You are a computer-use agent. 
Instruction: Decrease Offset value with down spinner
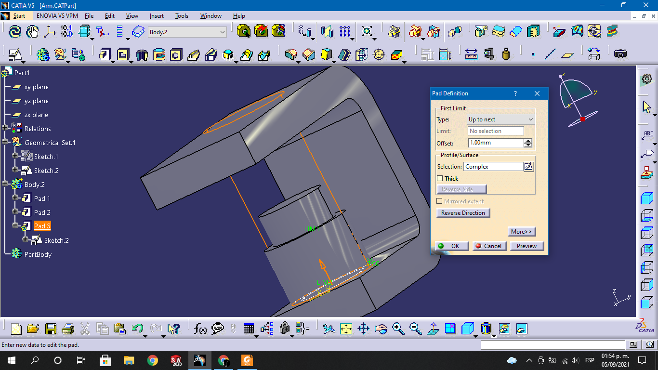click(528, 145)
